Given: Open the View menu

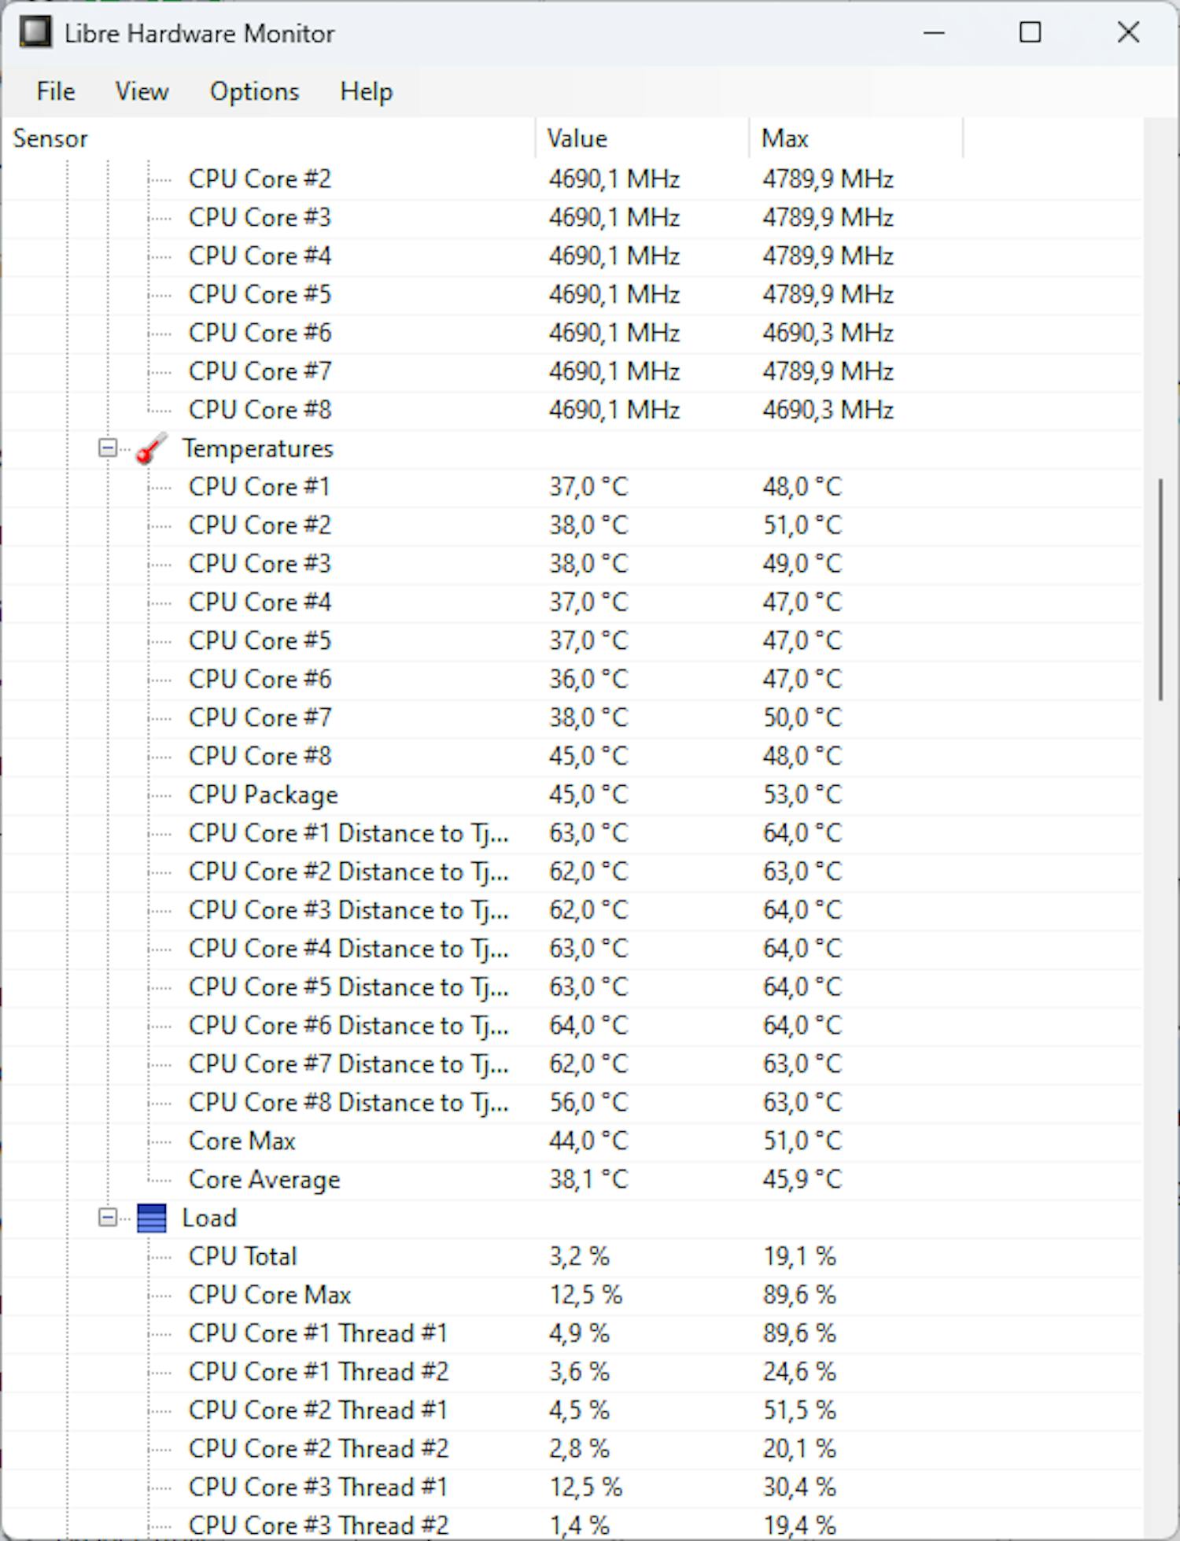Looking at the screenshot, I should pos(142,91).
